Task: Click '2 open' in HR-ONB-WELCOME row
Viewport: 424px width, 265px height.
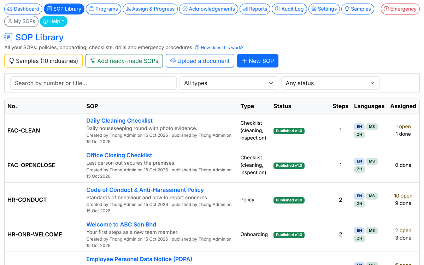Action: (403, 230)
